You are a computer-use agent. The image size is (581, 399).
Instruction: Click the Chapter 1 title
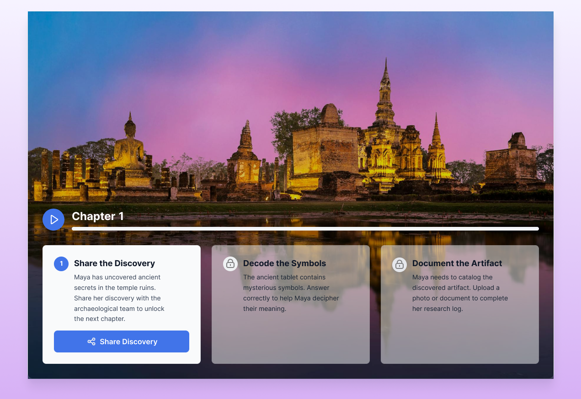pyautogui.click(x=98, y=216)
